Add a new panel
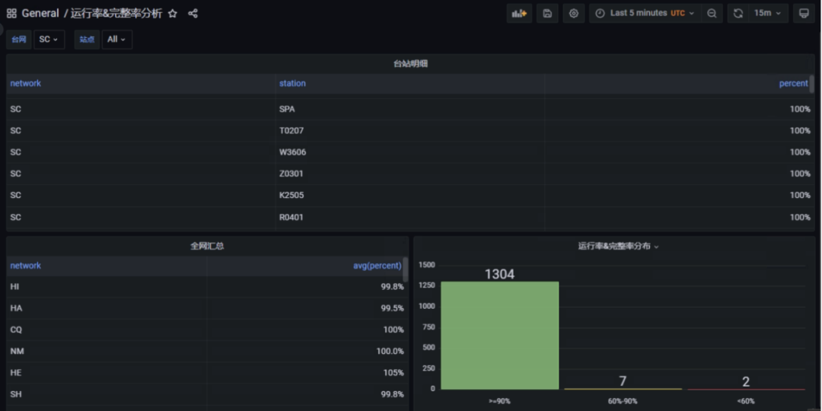 pos(519,14)
